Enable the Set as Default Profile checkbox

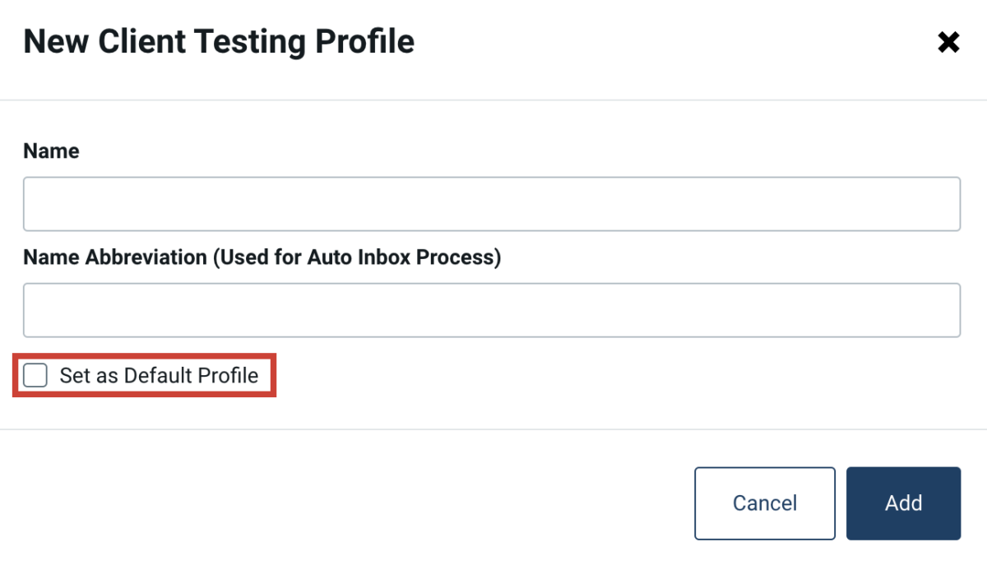pyautogui.click(x=35, y=375)
